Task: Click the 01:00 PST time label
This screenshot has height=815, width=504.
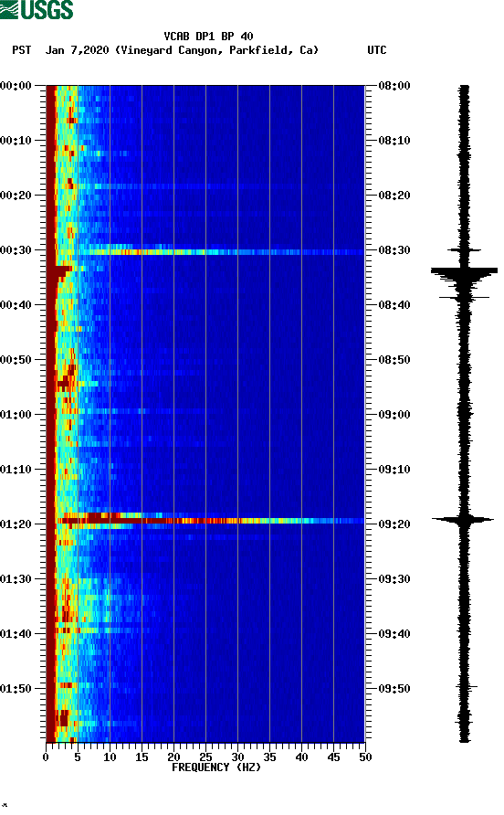Action: [x=16, y=415]
